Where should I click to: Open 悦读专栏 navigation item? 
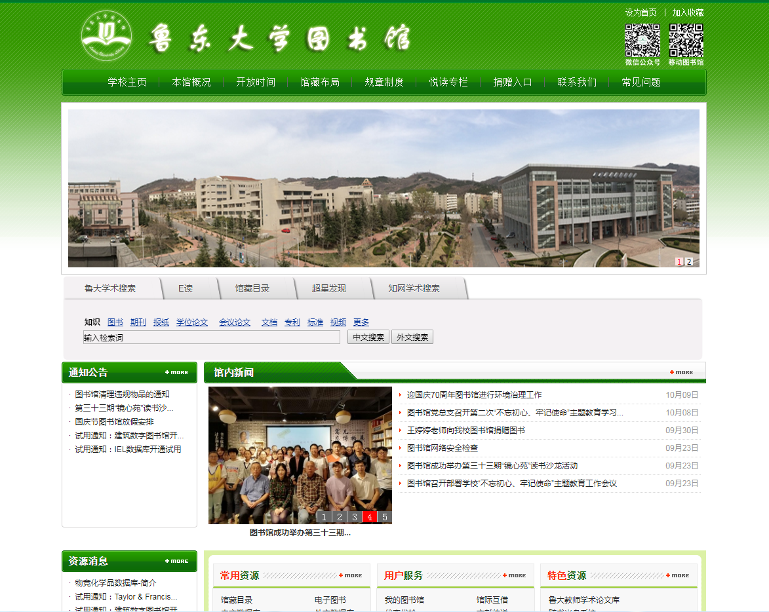(x=448, y=83)
